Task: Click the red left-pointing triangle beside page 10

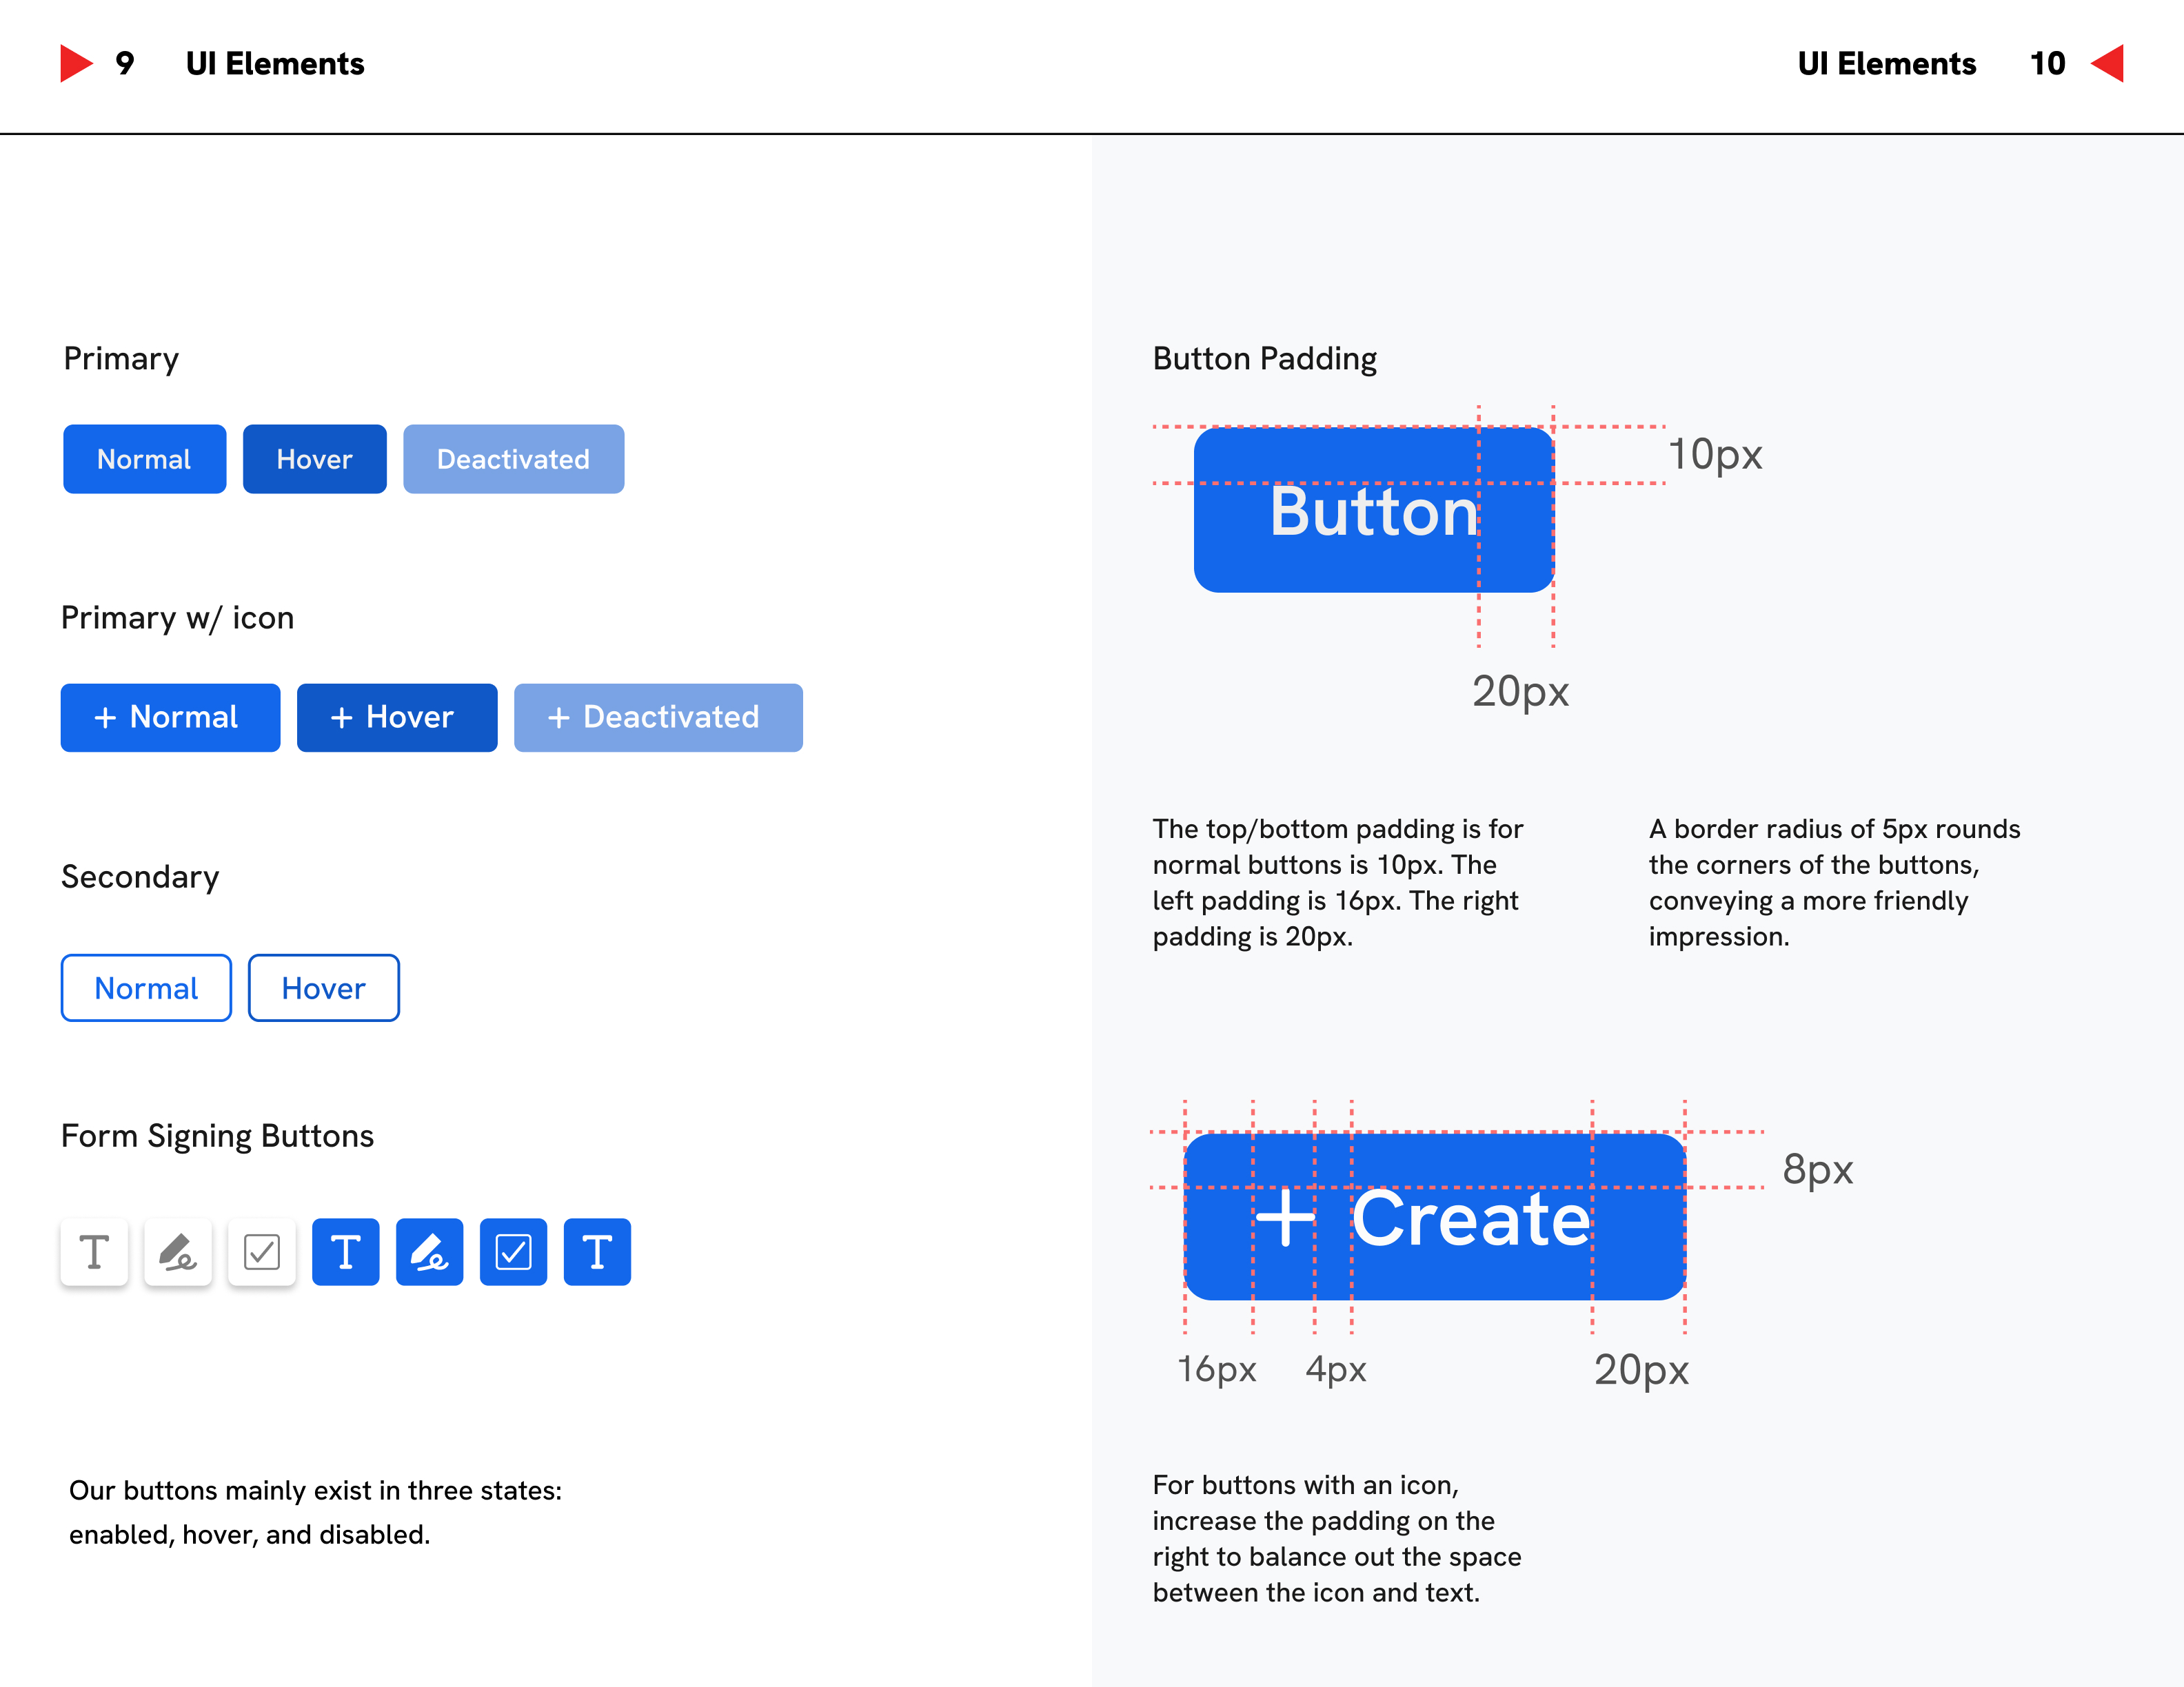Action: [x=2109, y=64]
